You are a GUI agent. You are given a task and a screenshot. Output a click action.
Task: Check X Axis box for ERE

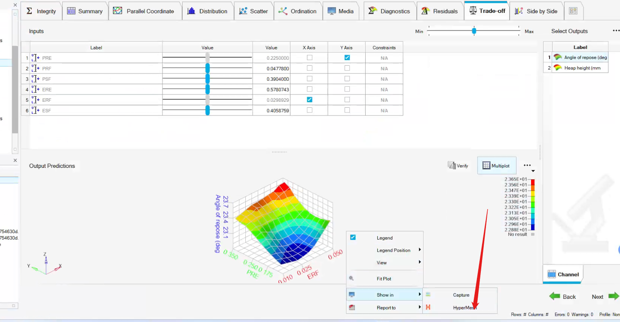[309, 89]
